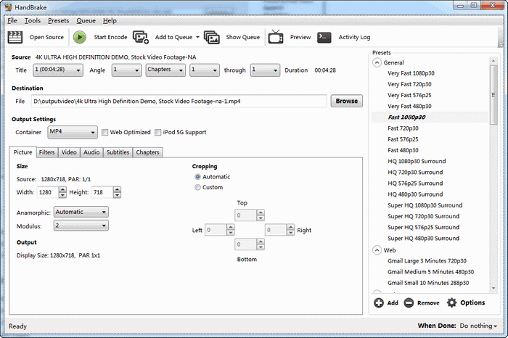The width and height of the screenshot is (508, 338).
Task: Click the Show Queue stacked images icon
Action: click(x=212, y=37)
